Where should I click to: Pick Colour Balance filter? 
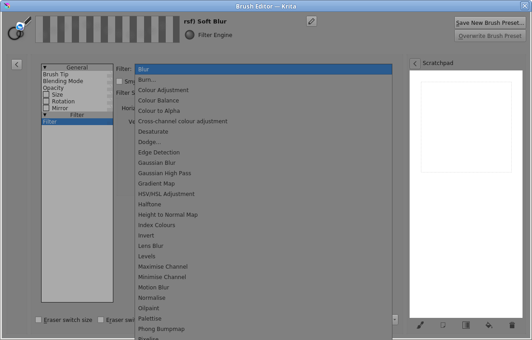263,100
